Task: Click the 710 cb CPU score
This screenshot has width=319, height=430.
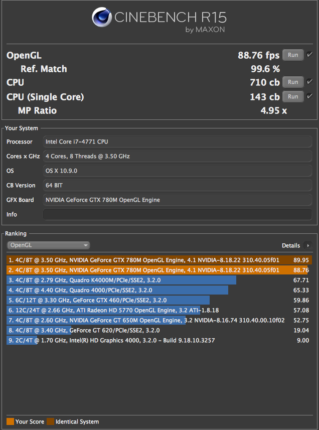Action: click(265, 82)
